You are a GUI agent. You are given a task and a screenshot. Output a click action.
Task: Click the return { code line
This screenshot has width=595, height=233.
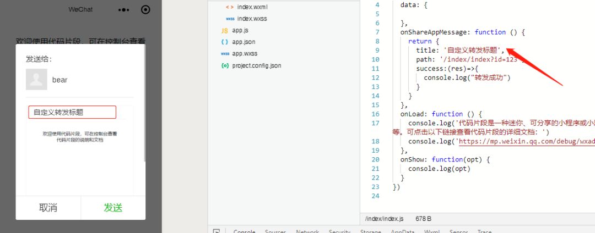[x=424, y=41]
